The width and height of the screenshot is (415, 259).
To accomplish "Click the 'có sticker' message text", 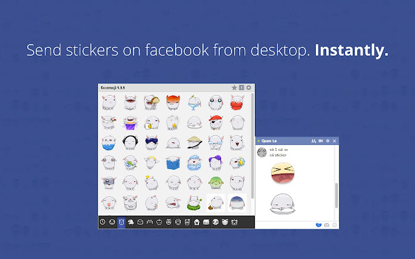I will click(x=278, y=155).
